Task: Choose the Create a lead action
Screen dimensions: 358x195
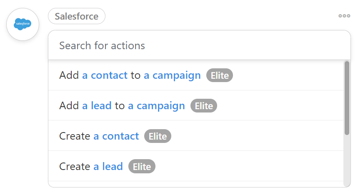Action: click(195, 166)
